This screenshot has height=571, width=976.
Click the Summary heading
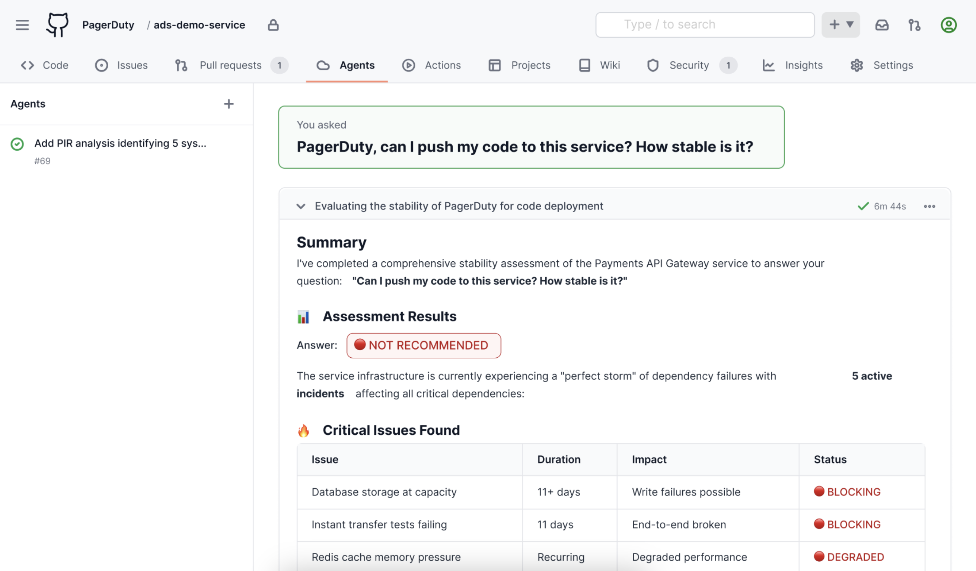332,242
